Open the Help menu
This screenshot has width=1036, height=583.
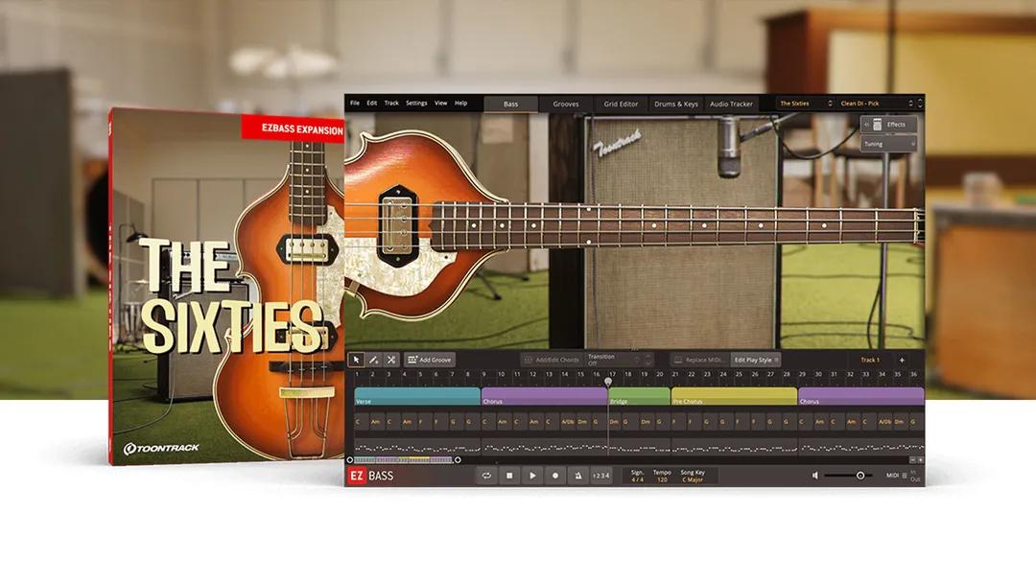pos(460,103)
